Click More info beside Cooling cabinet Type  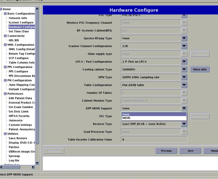(x=200, y=70)
